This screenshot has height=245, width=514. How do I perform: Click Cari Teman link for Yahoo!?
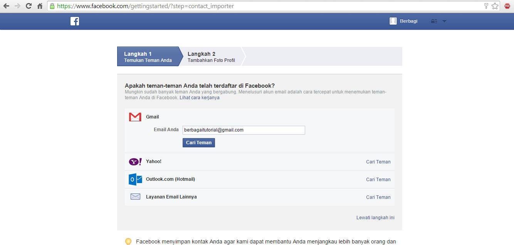pos(378,162)
